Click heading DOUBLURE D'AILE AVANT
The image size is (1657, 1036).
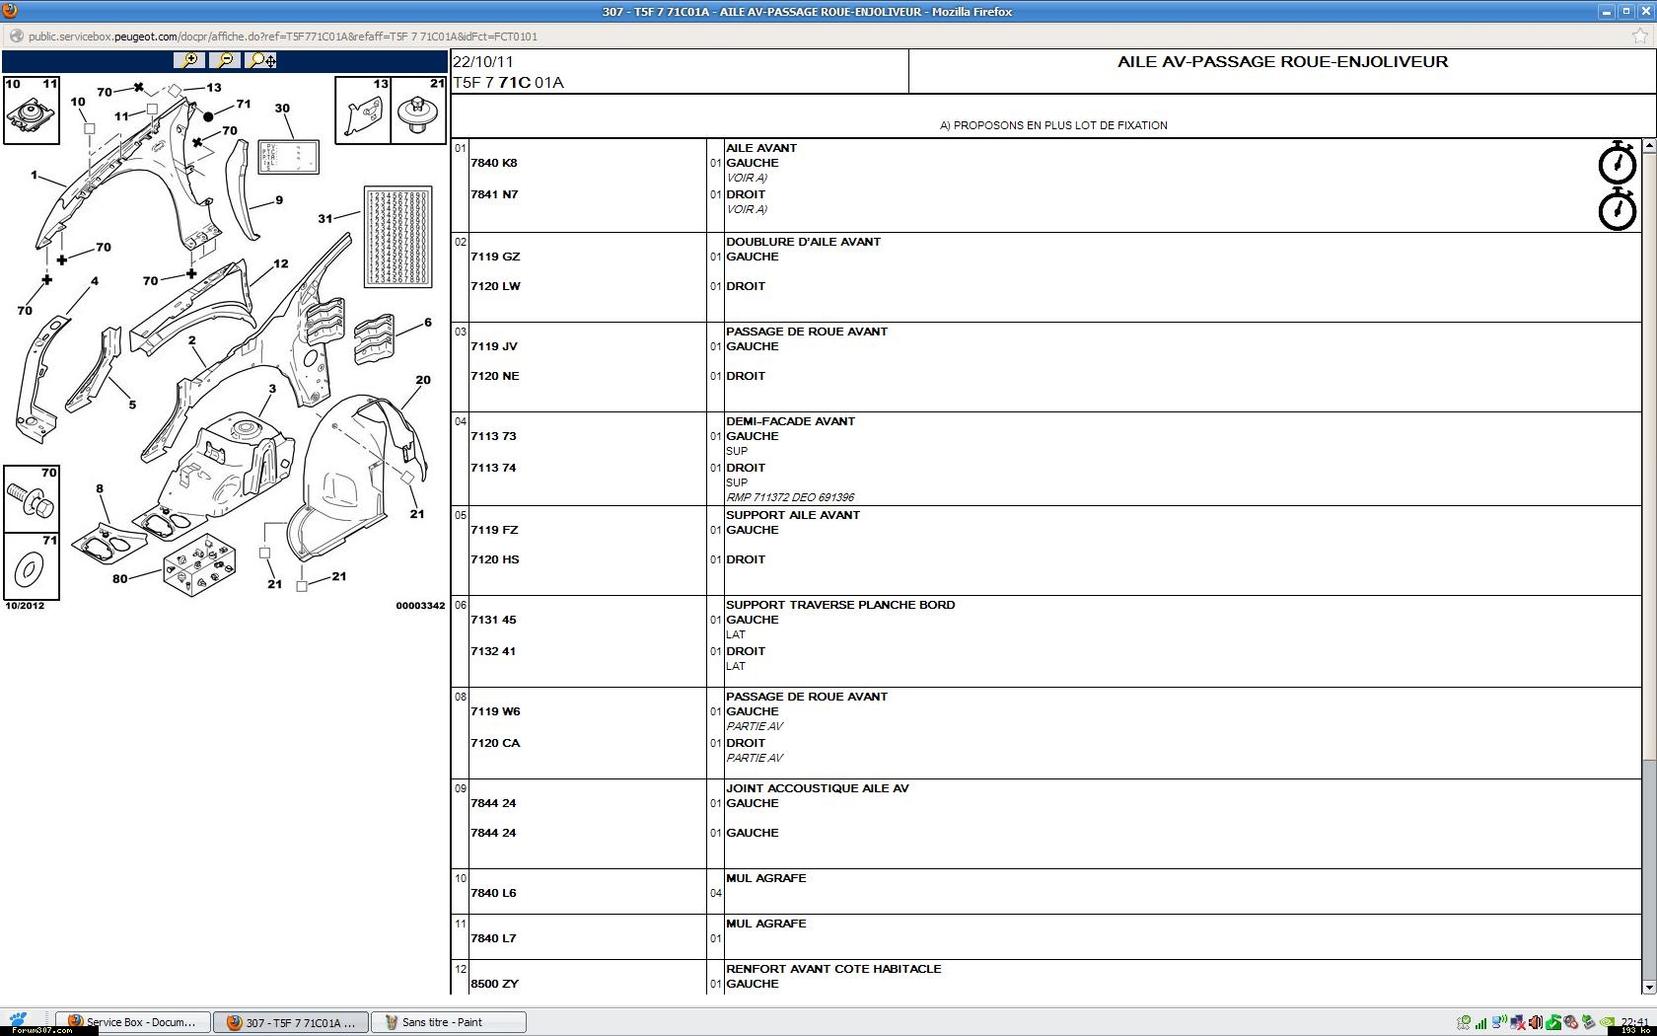[803, 242]
